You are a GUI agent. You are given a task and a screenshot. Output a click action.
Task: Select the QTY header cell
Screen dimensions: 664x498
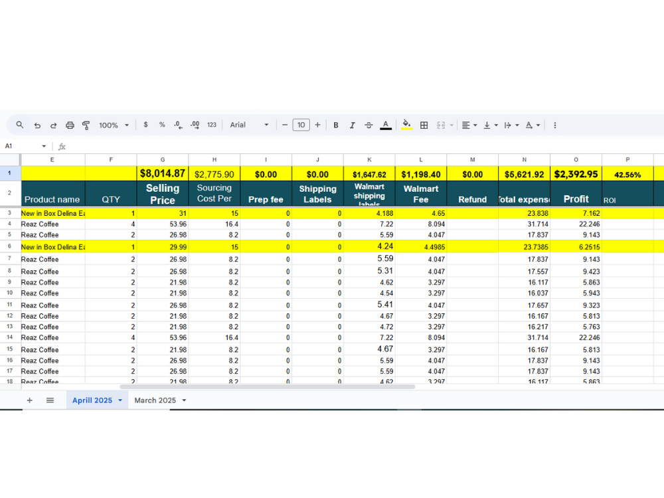[x=111, y=193]
